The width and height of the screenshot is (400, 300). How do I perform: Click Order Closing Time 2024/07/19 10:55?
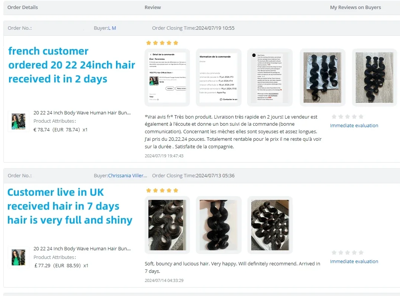[193, 28]
